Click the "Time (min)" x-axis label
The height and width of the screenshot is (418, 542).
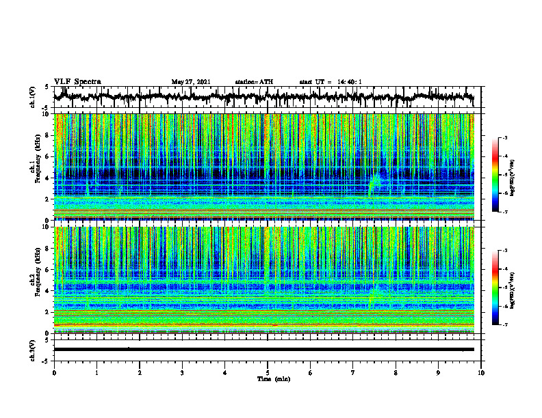(x=274, y=379)
